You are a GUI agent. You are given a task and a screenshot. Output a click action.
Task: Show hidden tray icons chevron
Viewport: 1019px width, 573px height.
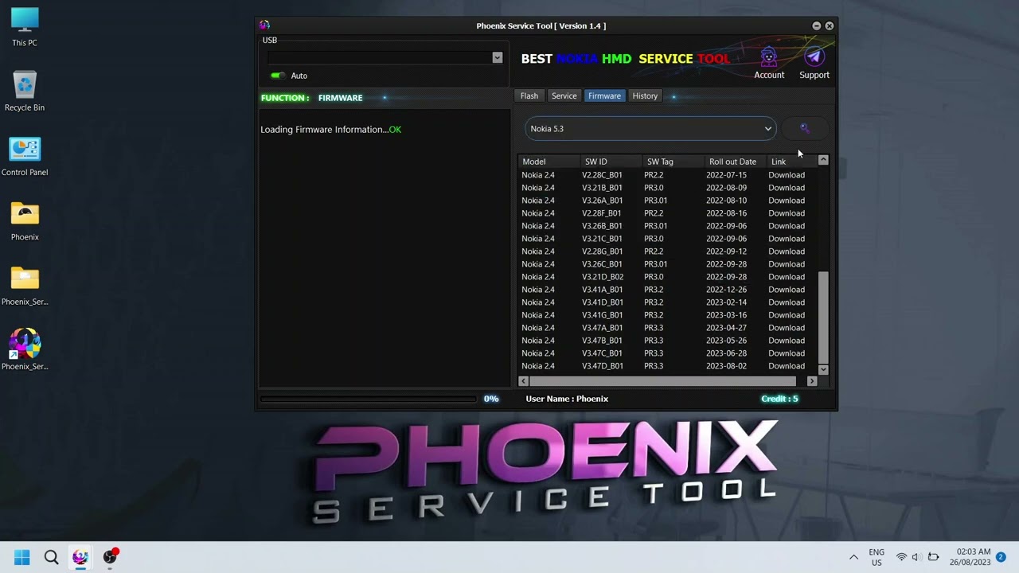[x=853, y=558]
